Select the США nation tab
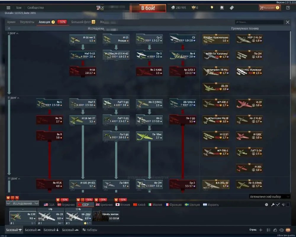Viewport: 296px width, 237px height. pyautogui.click(x=49, y=205)
